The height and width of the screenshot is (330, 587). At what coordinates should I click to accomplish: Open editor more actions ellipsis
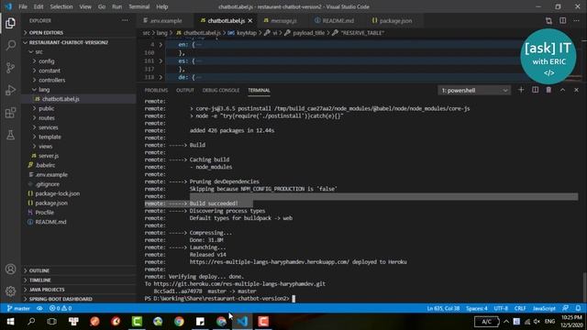click(x=576, y=20)
